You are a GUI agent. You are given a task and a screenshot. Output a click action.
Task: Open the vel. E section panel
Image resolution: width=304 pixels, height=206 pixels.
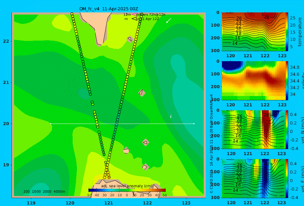pos(254,178)
